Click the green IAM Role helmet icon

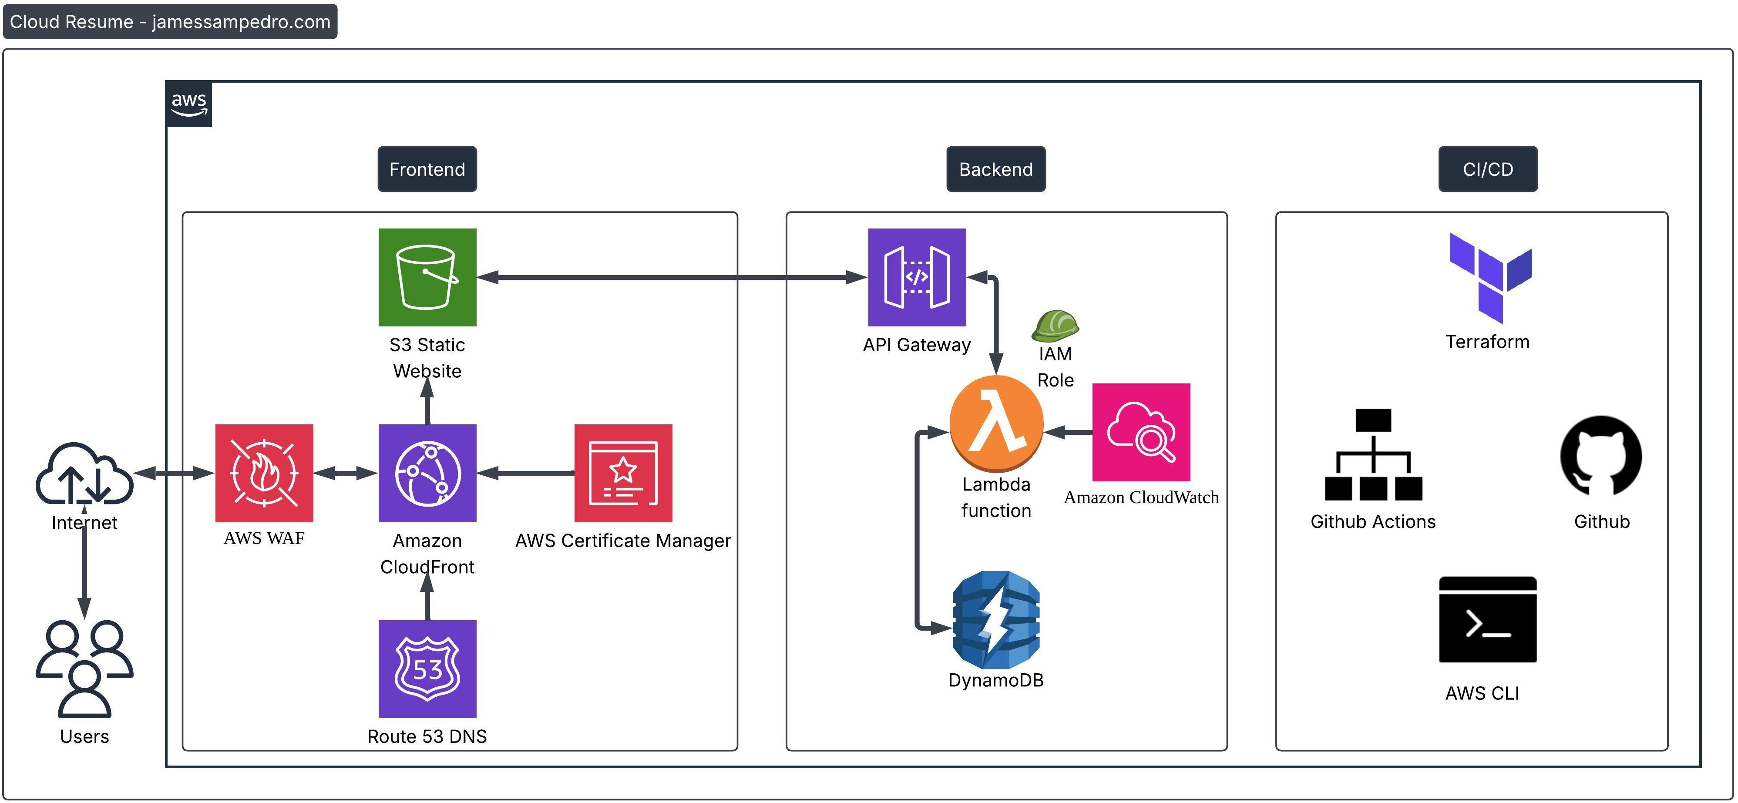[x=1055, y=326]
